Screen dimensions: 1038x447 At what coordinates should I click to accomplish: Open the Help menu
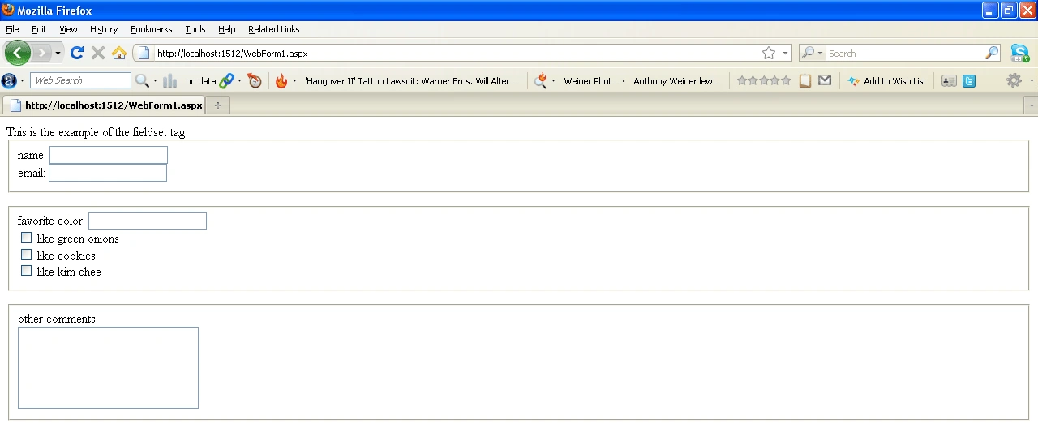point(227,29)
